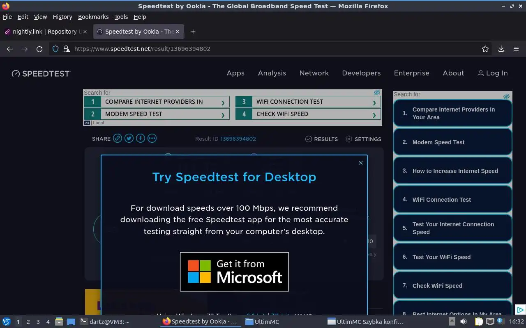
Task: Open Firefox Help menu
Action: pos(140,17)
